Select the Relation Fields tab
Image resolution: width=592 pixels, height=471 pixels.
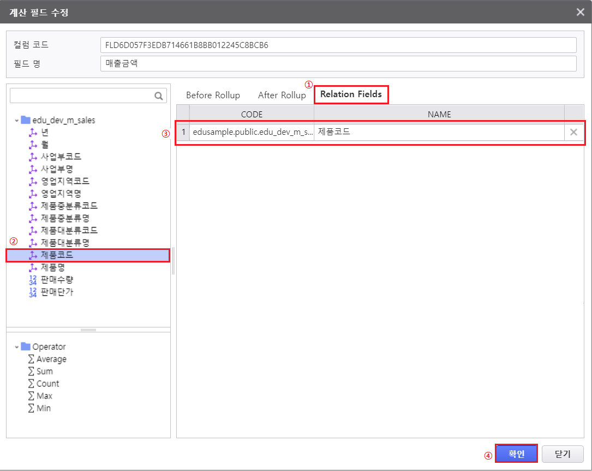[x=351, y=94]
